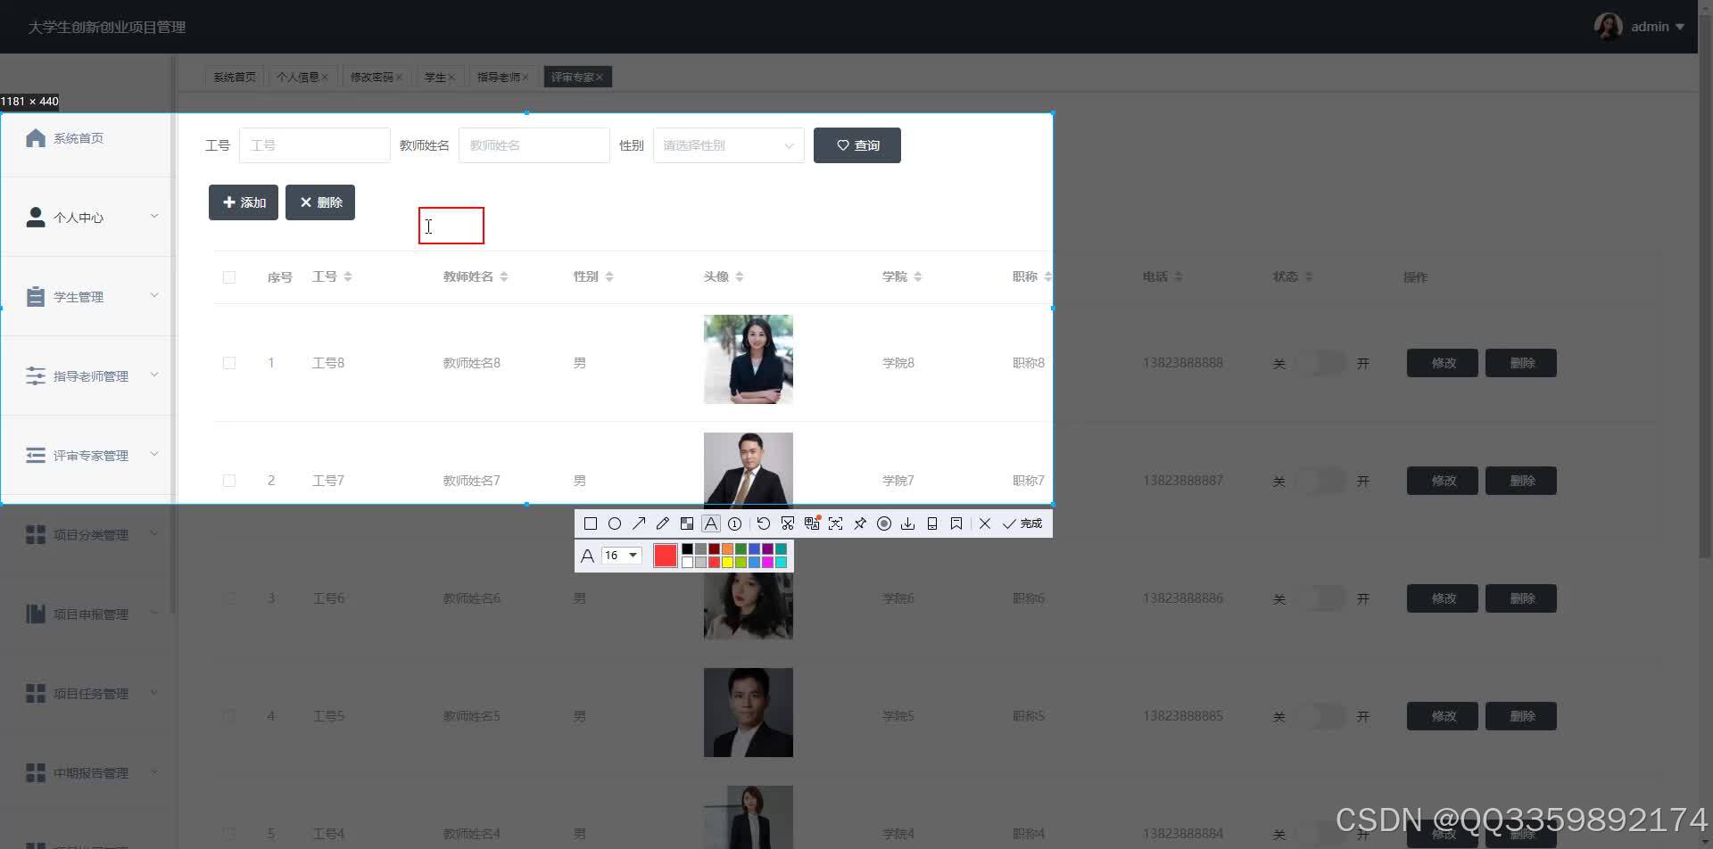Tick the select-all checkbox in table header

pos(229,277)
